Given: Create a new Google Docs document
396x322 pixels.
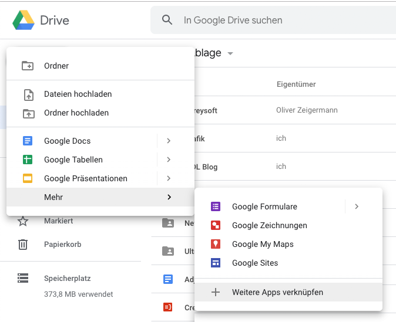Looking at the screenshot, I should pos(82,141).
